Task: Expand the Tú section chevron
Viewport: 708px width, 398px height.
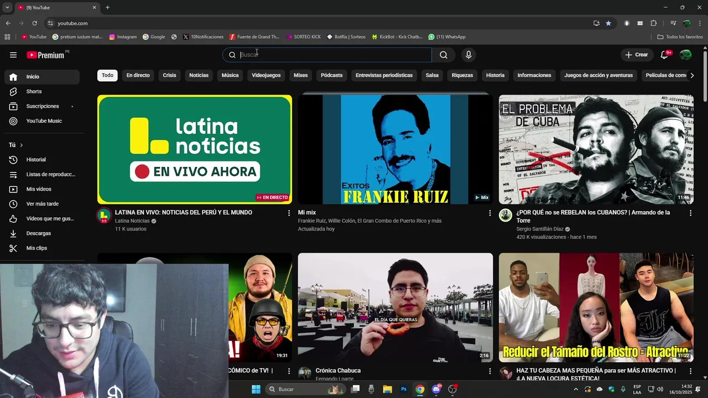Action: click(22, 145)
